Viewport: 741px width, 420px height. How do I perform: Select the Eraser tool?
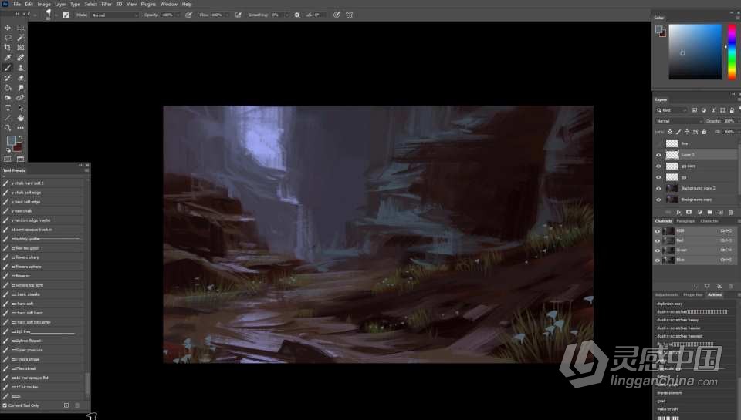[x=20, y=78]
